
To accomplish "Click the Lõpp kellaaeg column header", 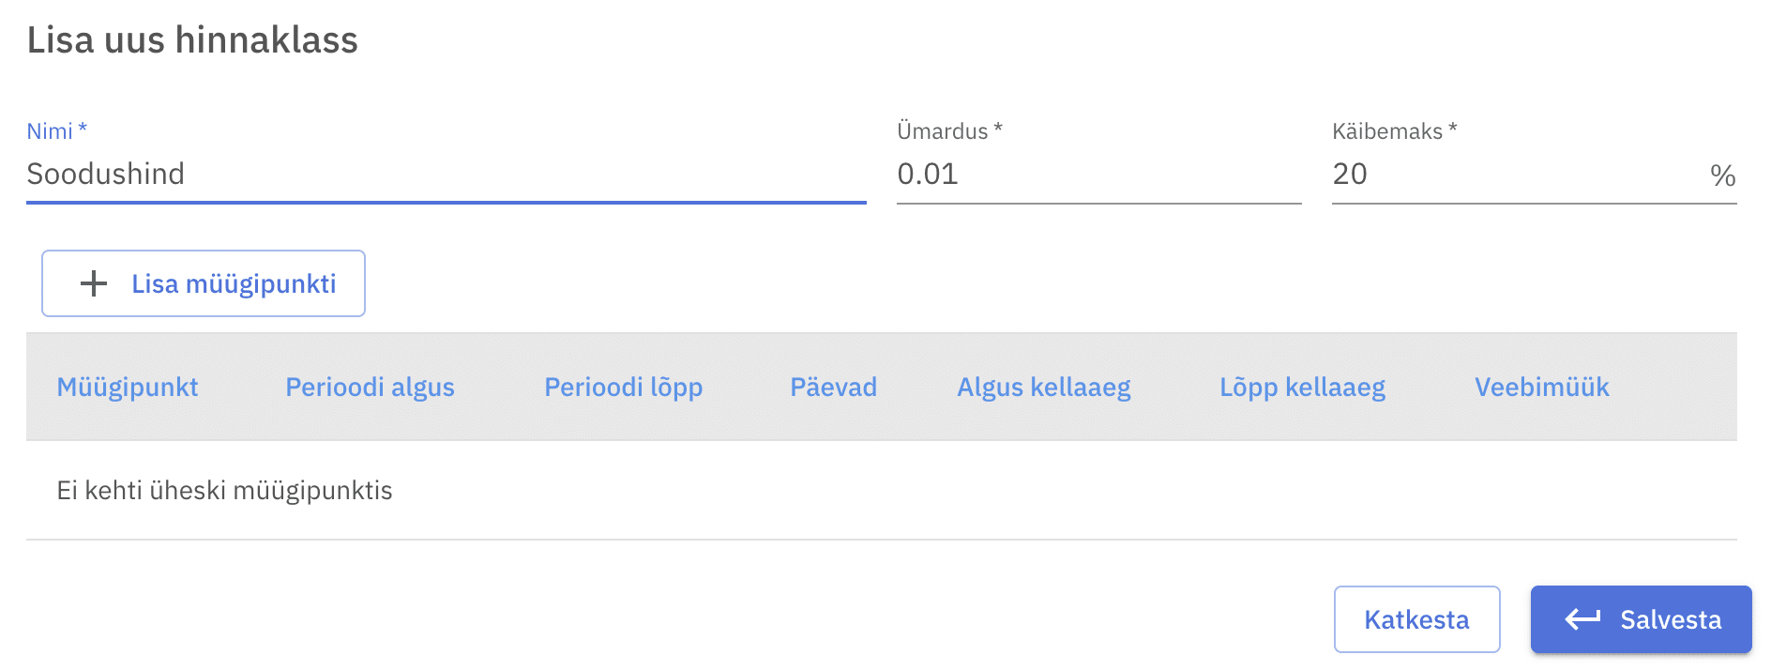I will click(x=1302, y=387).
